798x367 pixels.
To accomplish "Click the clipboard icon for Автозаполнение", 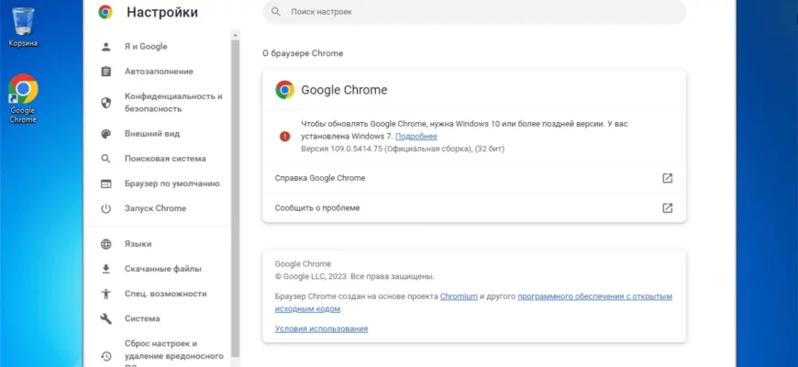I will (105, 72).
